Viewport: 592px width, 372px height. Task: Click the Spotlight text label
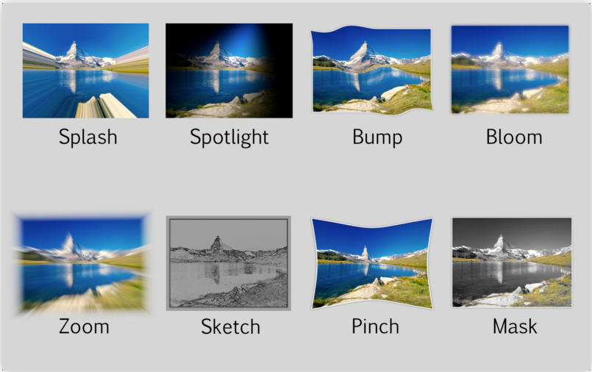click(x=229, y=137)
